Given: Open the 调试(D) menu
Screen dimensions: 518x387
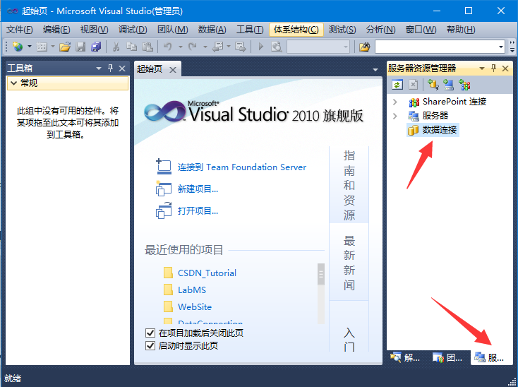Looking at the screenshot, I should pyautogui.click(x=133, y=30).
